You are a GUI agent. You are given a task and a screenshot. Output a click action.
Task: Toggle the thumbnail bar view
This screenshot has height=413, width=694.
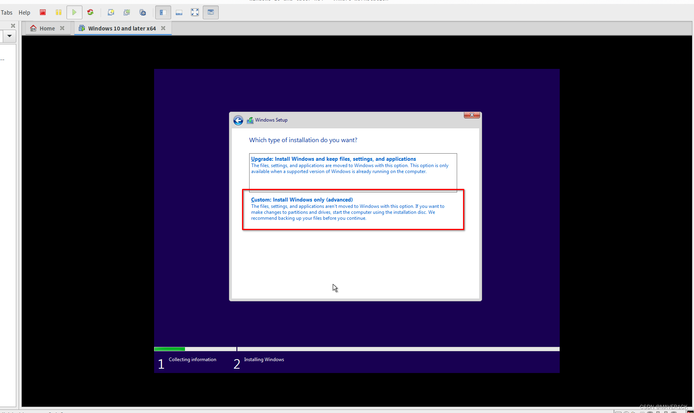click(x=179, y=12)
